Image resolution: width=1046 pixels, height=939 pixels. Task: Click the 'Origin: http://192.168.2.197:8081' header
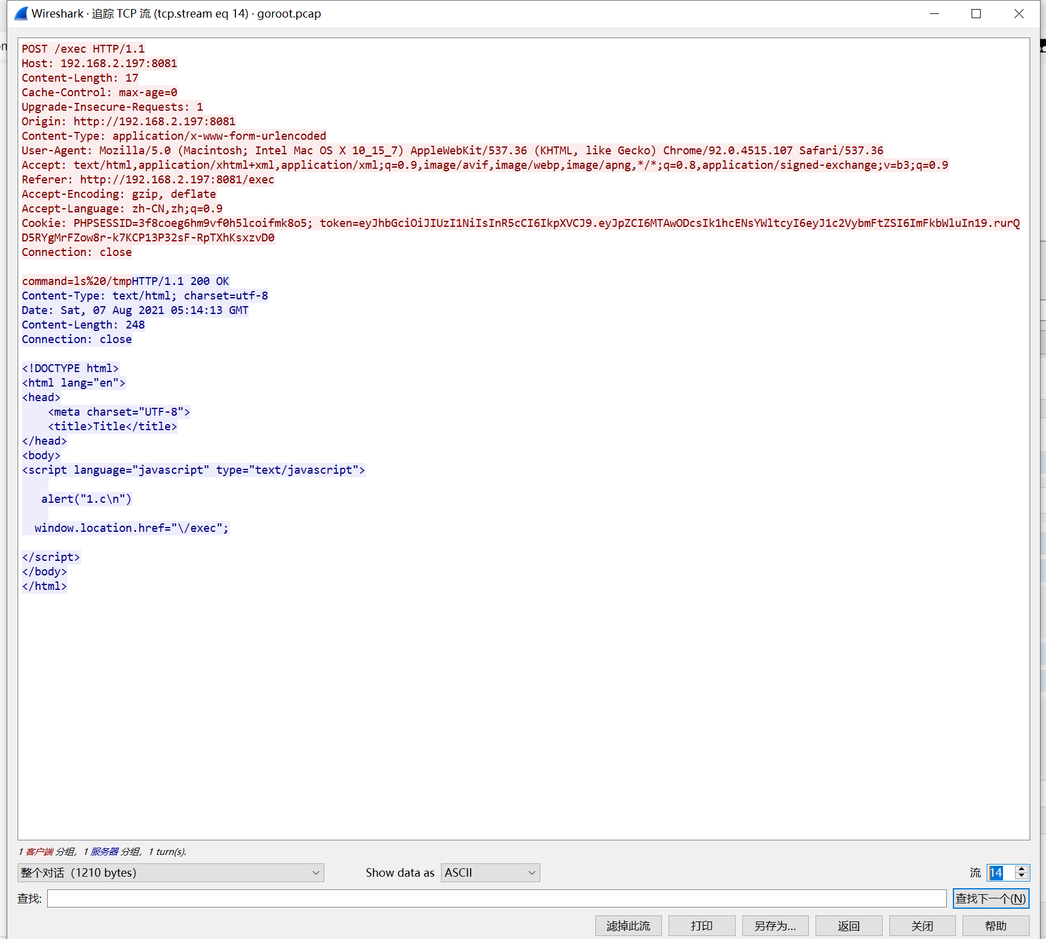pos(128,122)
